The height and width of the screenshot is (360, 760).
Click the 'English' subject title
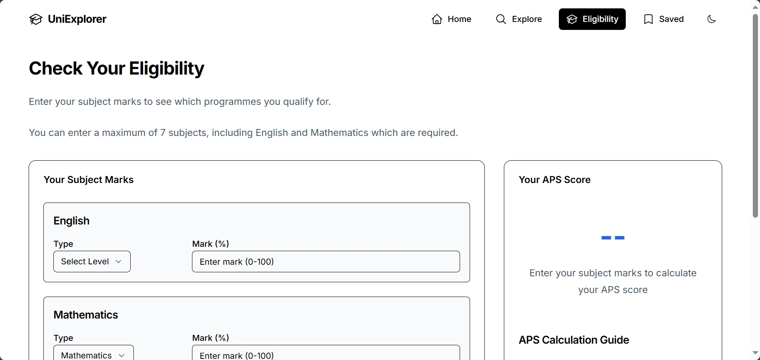pos(72,221)
